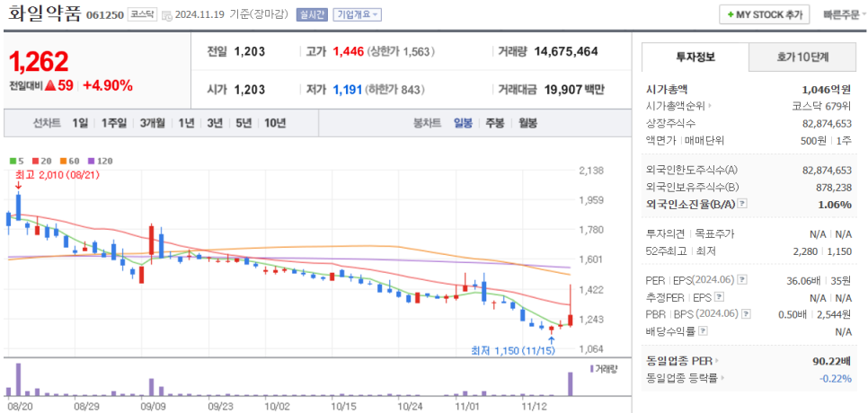The width and height of the screenshot is (868, 413).
Task: Click the 시가총액 value 1,046억원
Action: click(x=827, y=89)
